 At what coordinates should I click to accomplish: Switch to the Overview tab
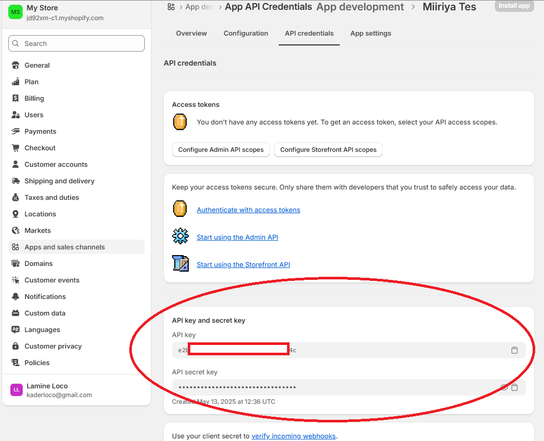191,33
